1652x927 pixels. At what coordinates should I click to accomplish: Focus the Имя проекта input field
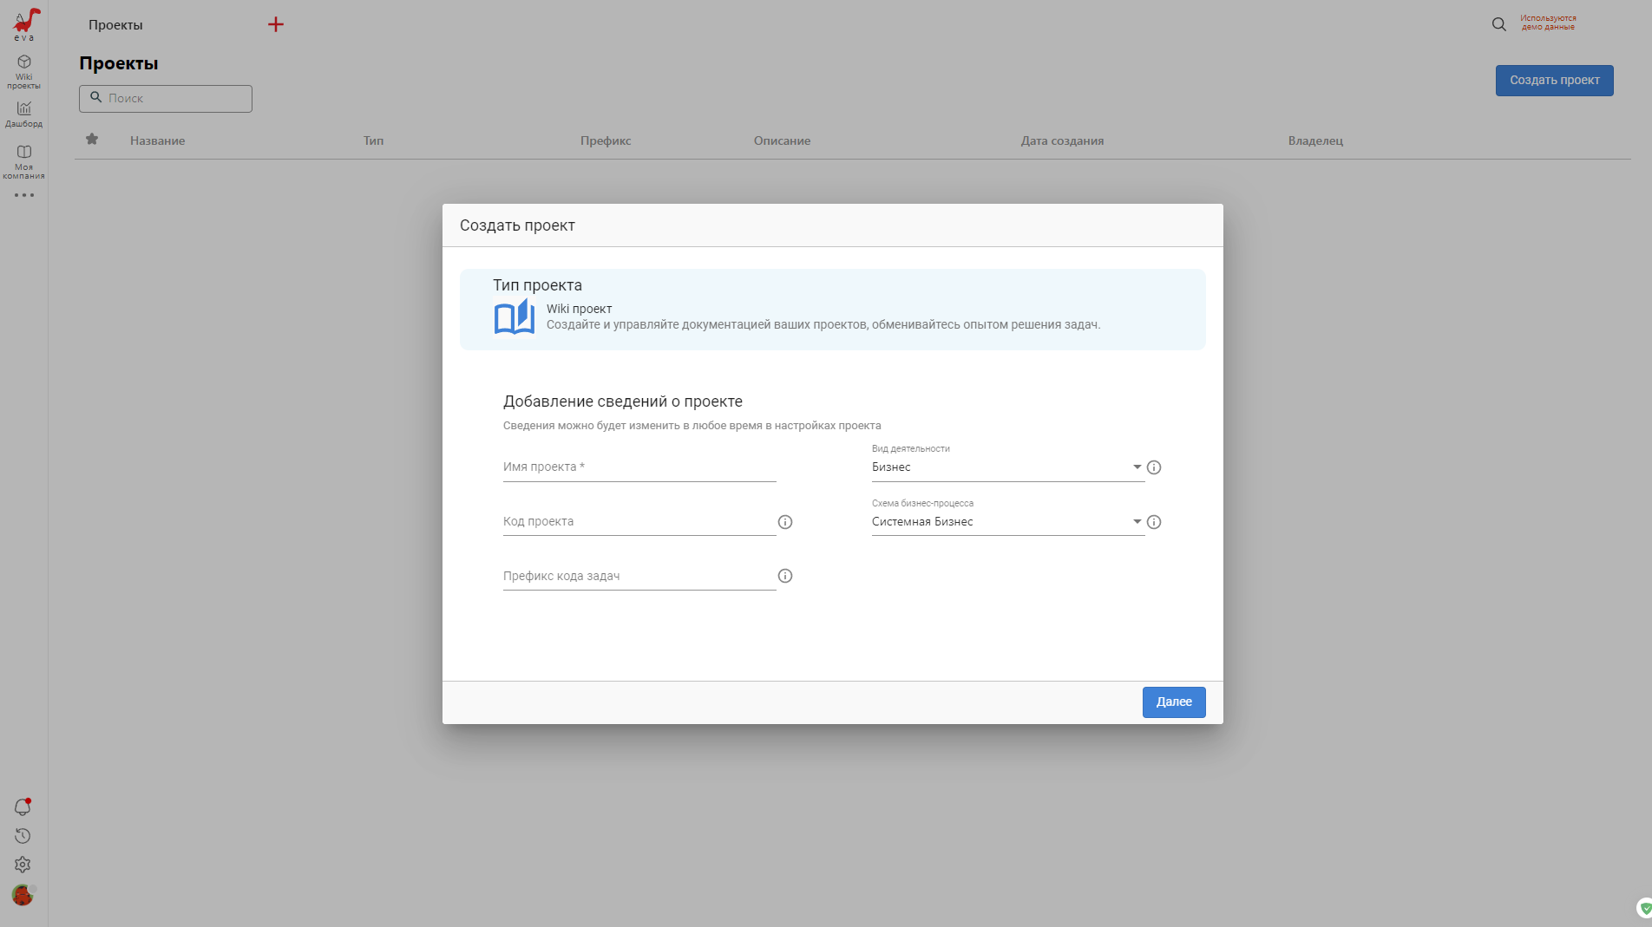639,467
